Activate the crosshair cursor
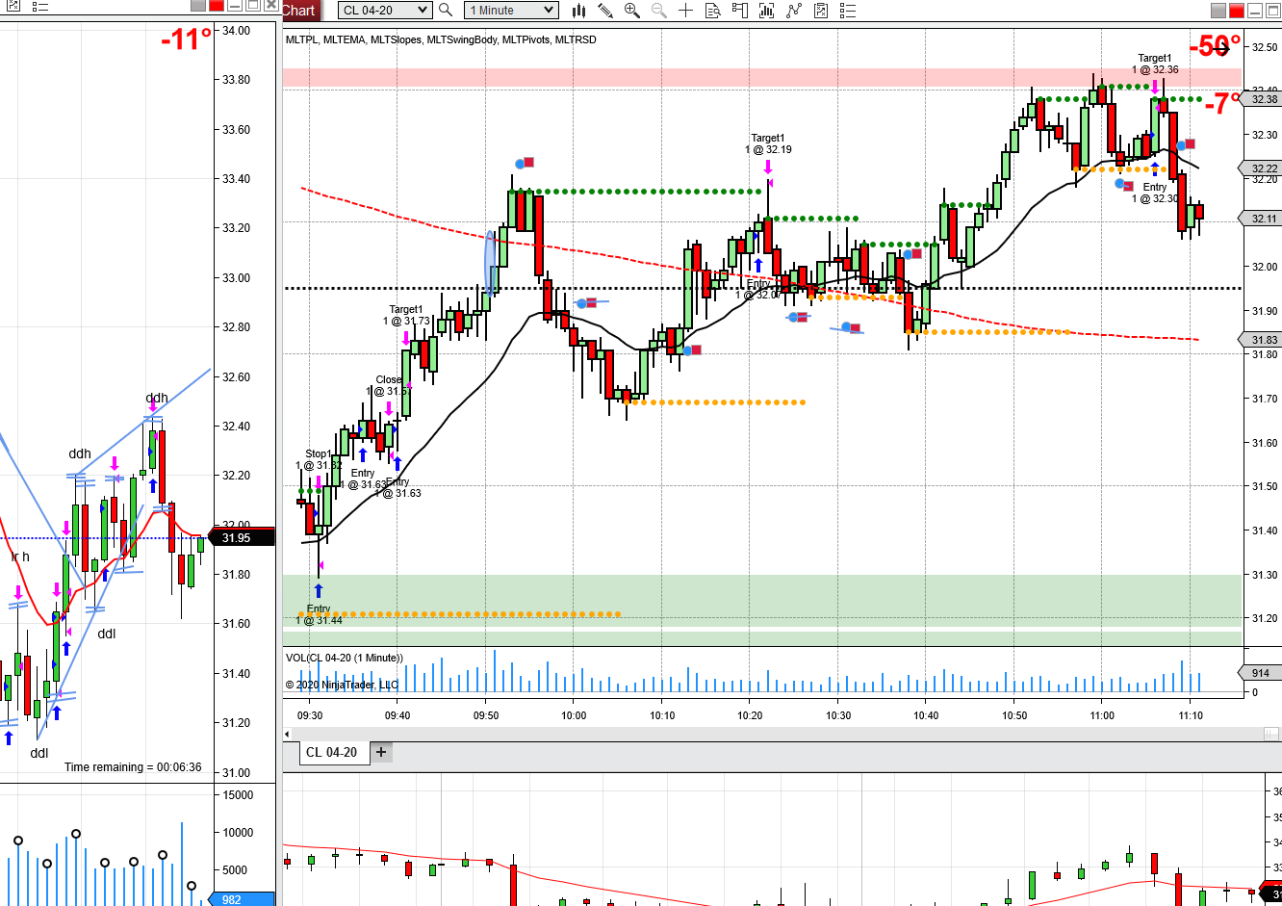 686,11
